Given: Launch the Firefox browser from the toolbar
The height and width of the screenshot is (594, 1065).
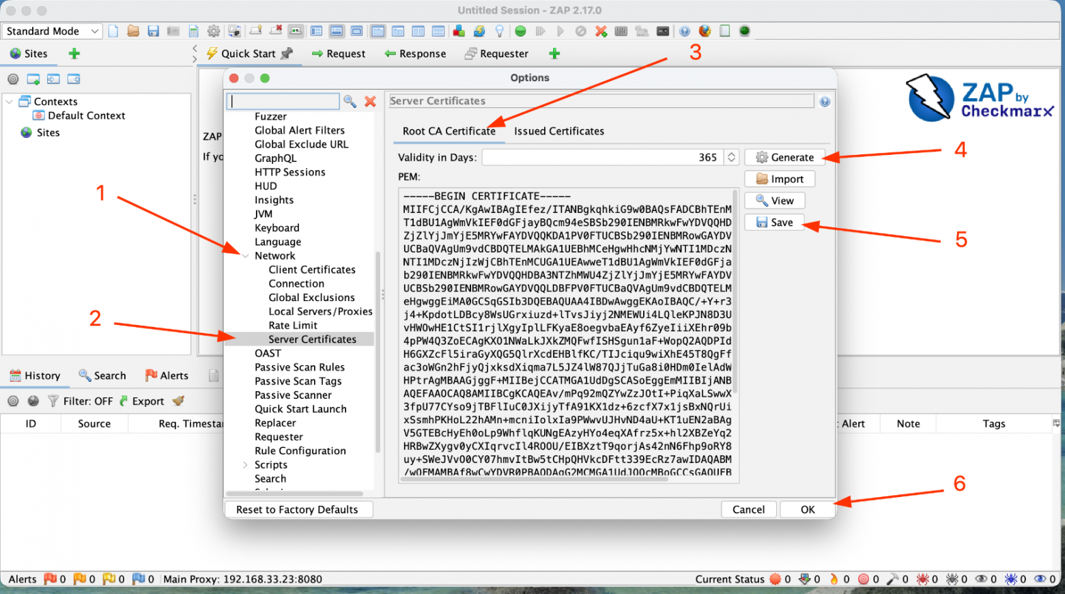Looking at the screenshot, I should pyautogui.click(x=705, y=31).
